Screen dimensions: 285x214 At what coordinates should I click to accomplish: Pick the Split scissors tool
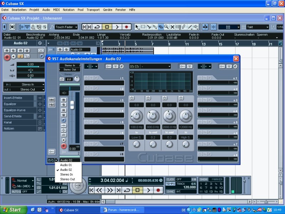[149, 27]
